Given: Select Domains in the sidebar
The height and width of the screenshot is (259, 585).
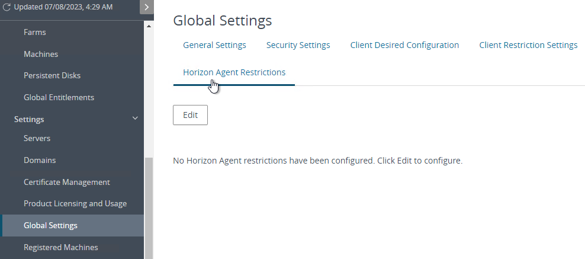Looking at the screenshot, I should 40,160.
